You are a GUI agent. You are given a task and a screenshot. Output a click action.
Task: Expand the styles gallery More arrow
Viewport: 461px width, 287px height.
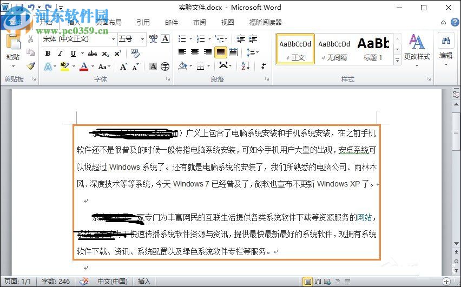pyautogui.click(x=397, y=60)
